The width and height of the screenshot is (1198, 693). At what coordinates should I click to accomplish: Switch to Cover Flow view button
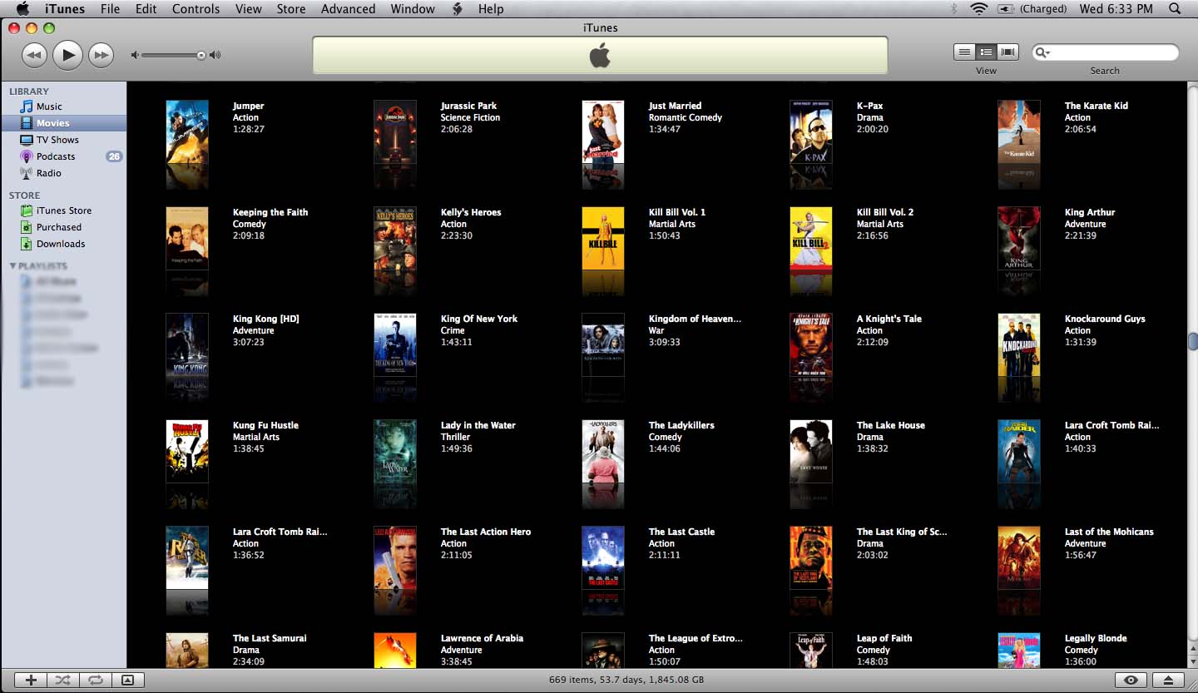[x=1008, y=52]
